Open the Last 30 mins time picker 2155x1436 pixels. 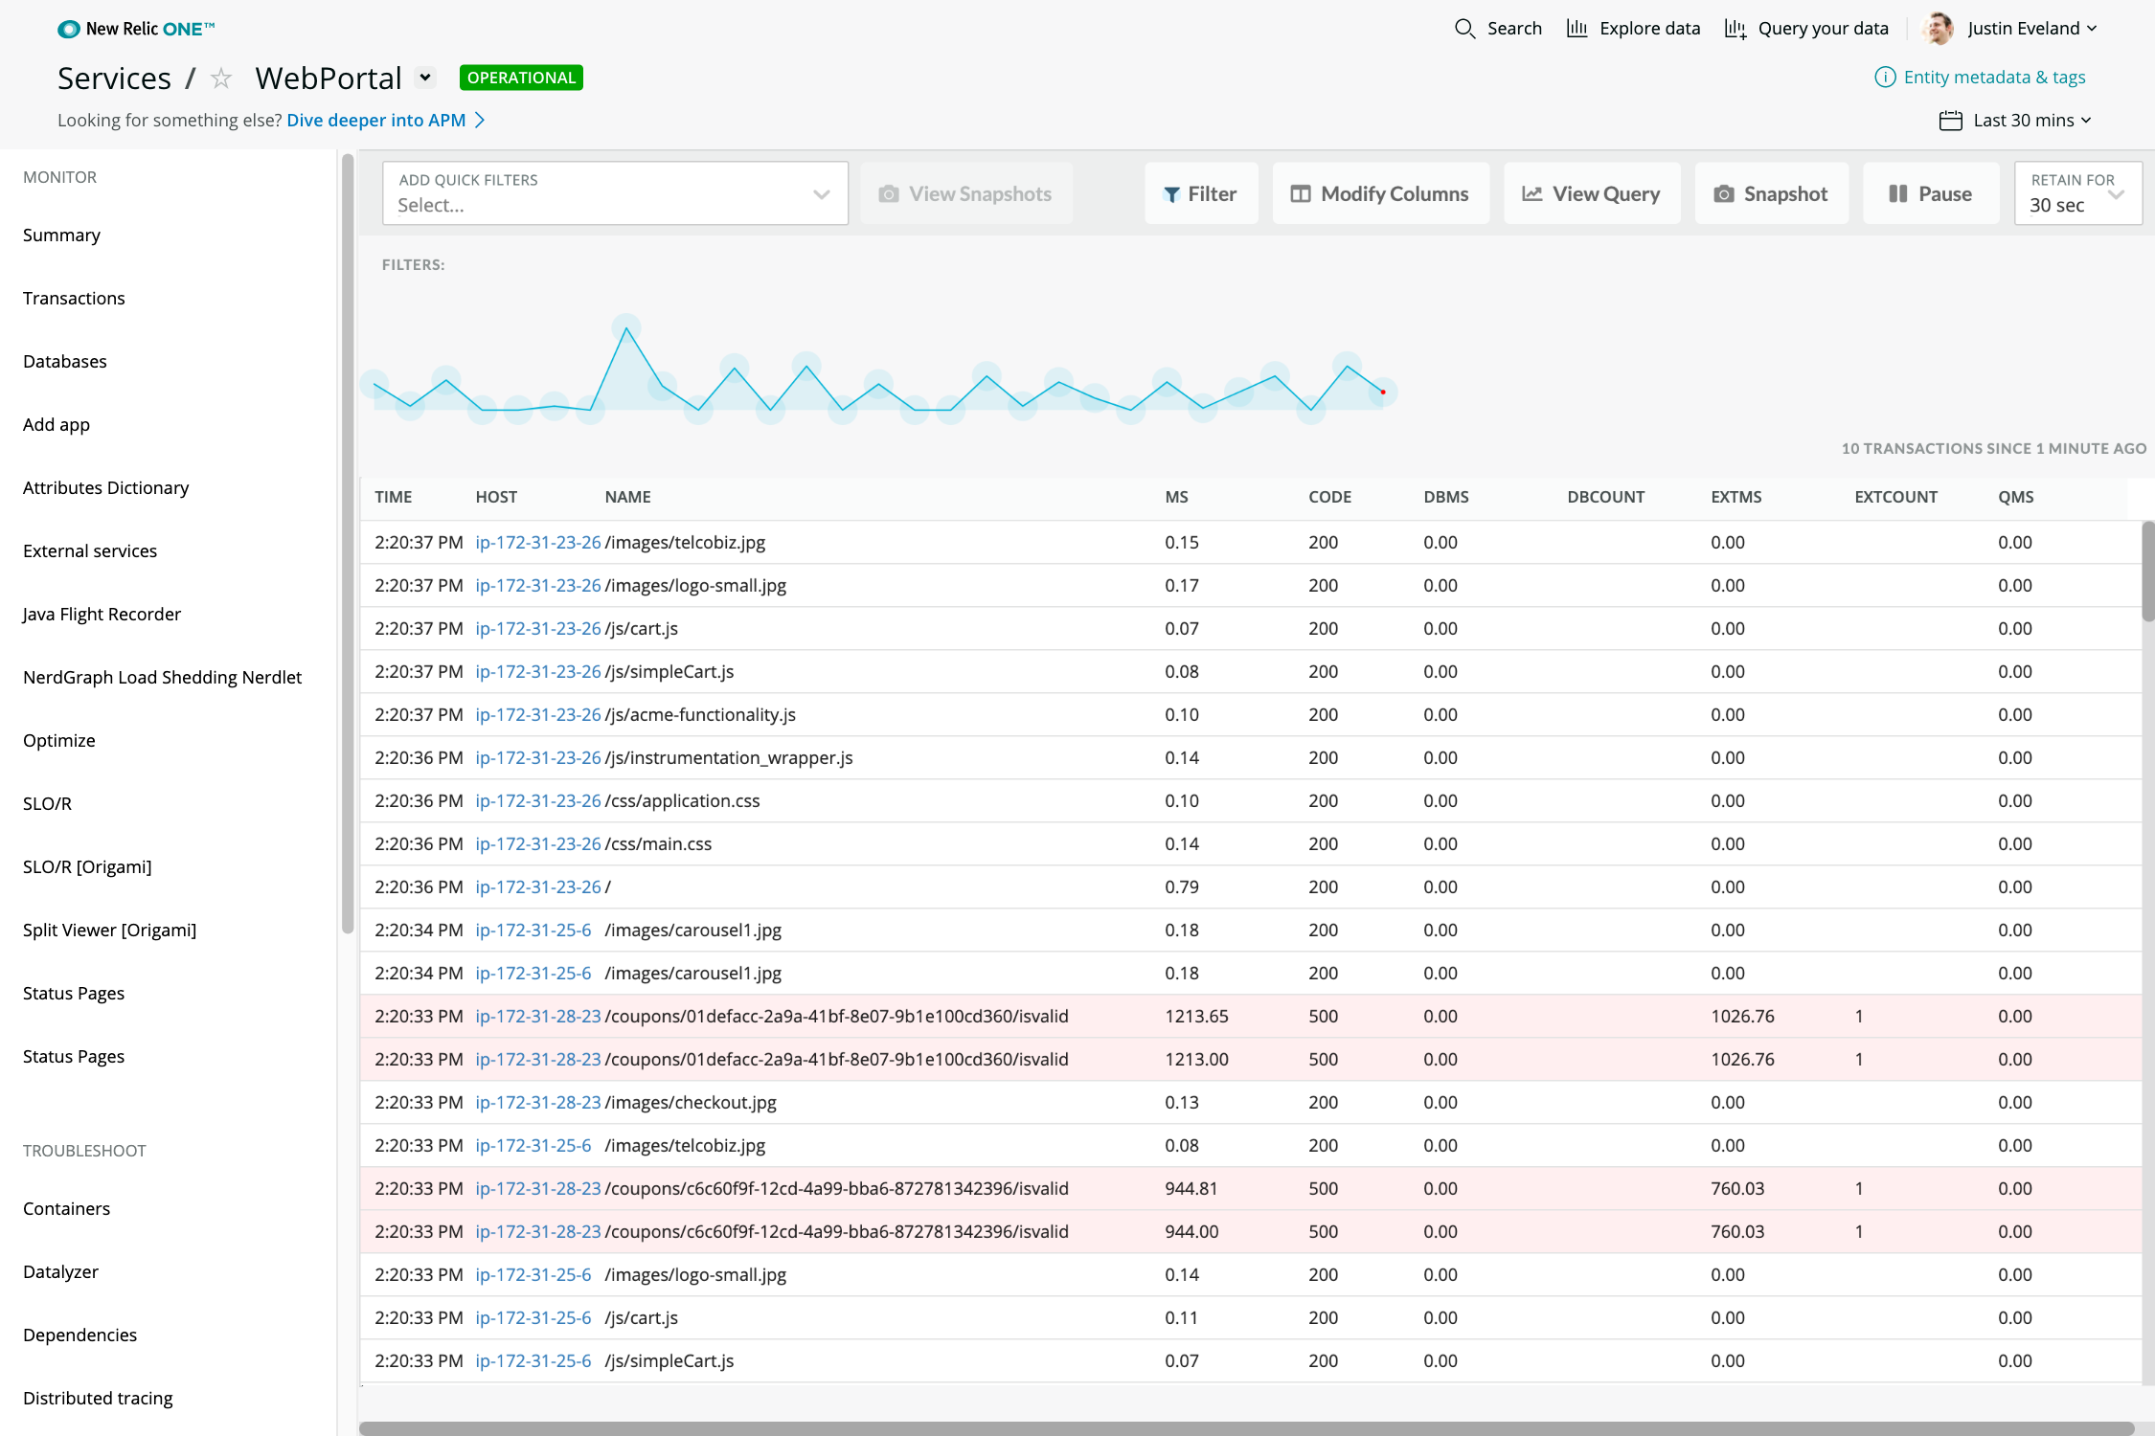coord(2015,121)
